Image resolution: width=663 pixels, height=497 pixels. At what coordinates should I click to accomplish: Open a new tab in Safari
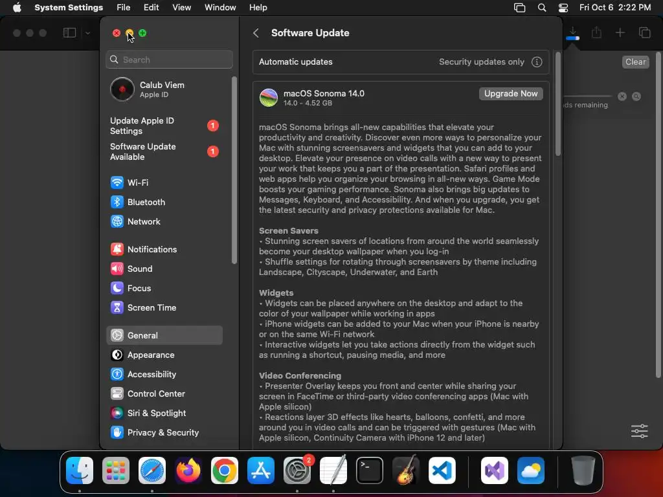tap(620, 32)
